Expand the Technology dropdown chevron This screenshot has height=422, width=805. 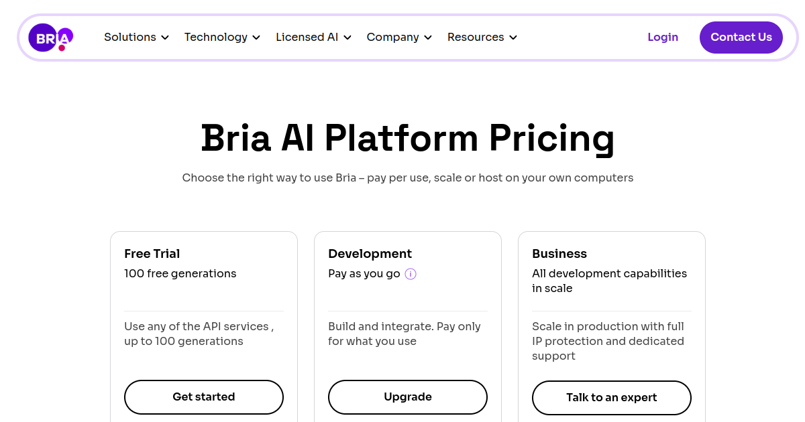click(256, 38)
